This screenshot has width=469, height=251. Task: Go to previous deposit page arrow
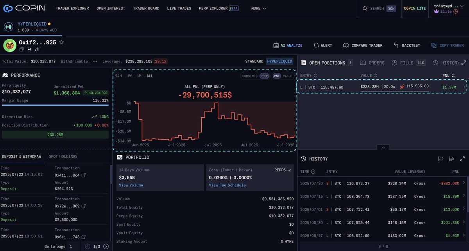pos(88,247)
